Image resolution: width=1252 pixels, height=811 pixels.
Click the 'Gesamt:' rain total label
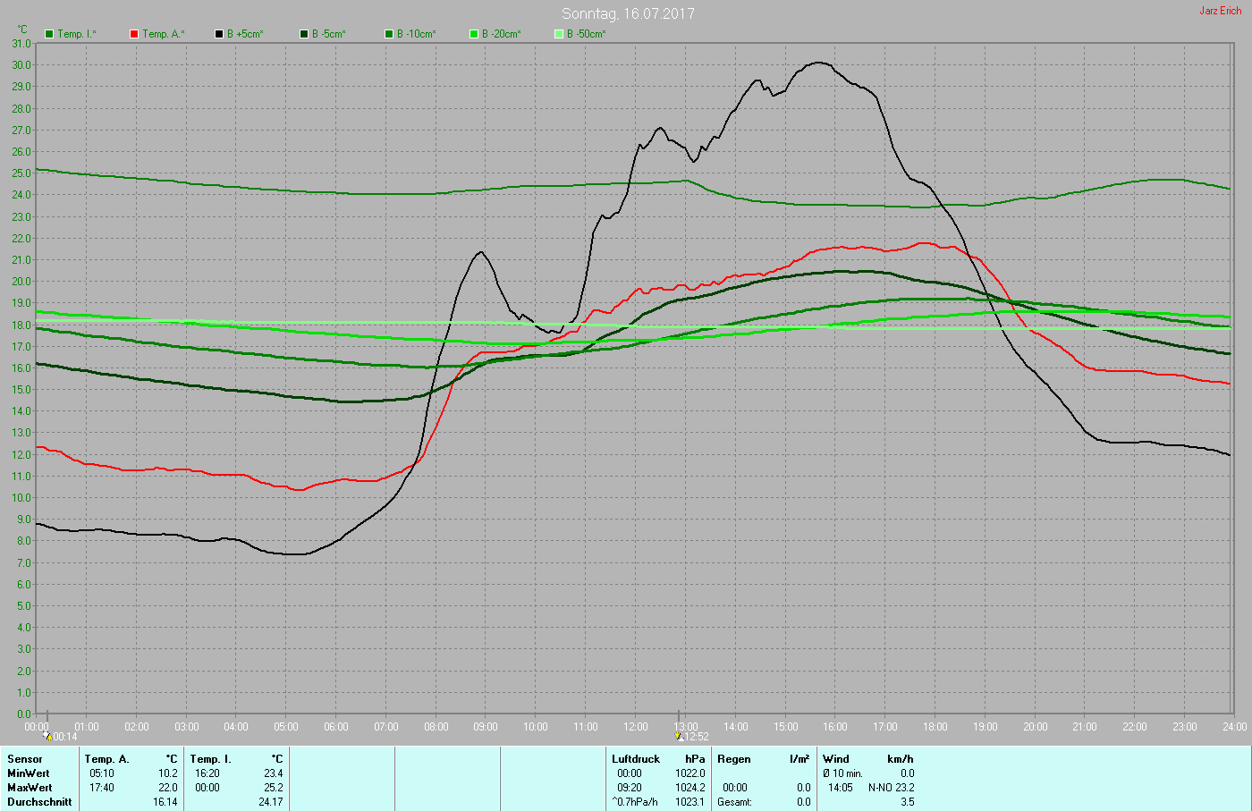(734, 802)
